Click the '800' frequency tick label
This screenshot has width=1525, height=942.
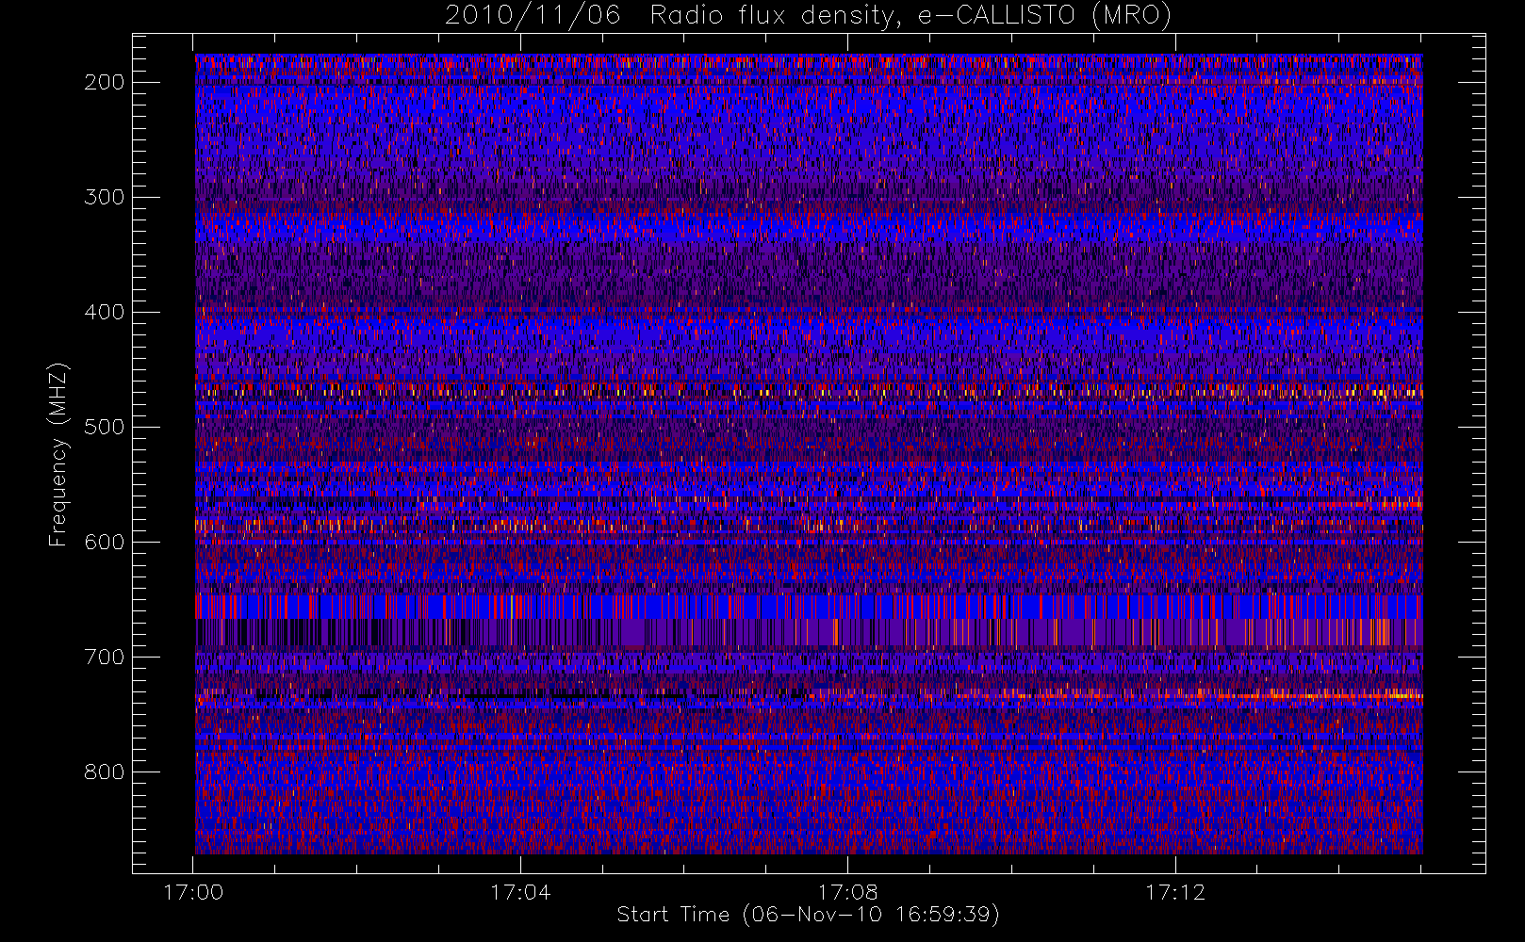105,771
